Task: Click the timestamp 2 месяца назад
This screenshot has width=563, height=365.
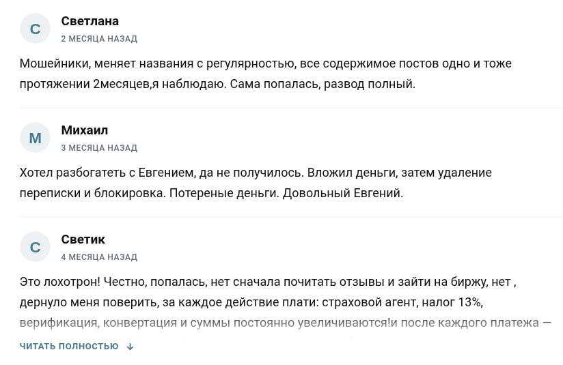Action: pyautogui.click(x=99, y=39)
